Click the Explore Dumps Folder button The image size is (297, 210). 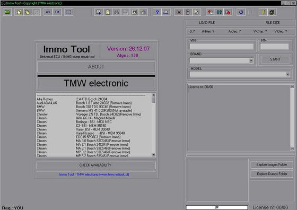pyautogui.click(x=272, y=174)
